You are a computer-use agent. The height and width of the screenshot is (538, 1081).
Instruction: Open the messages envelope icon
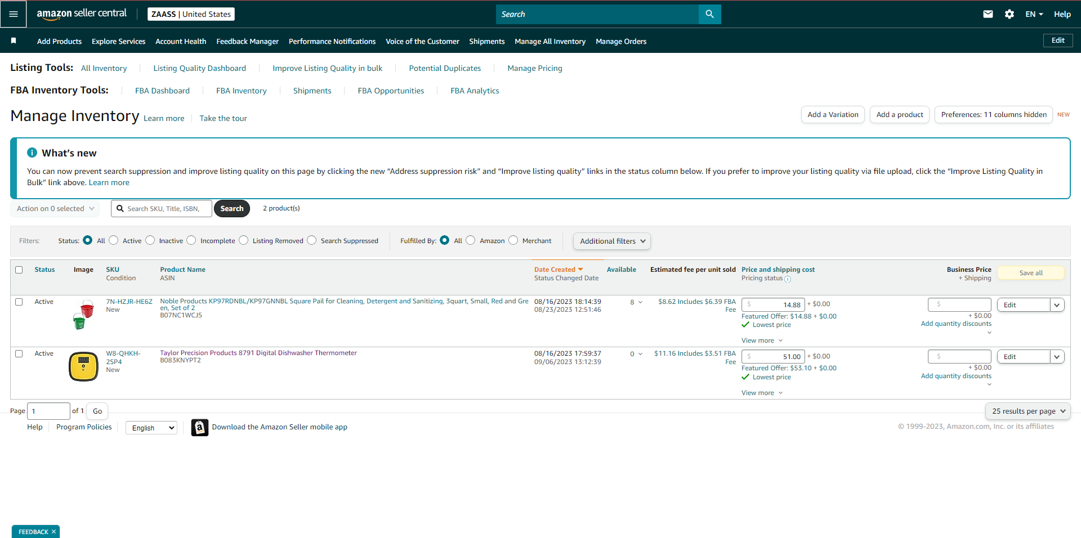[x=988, y=14]
